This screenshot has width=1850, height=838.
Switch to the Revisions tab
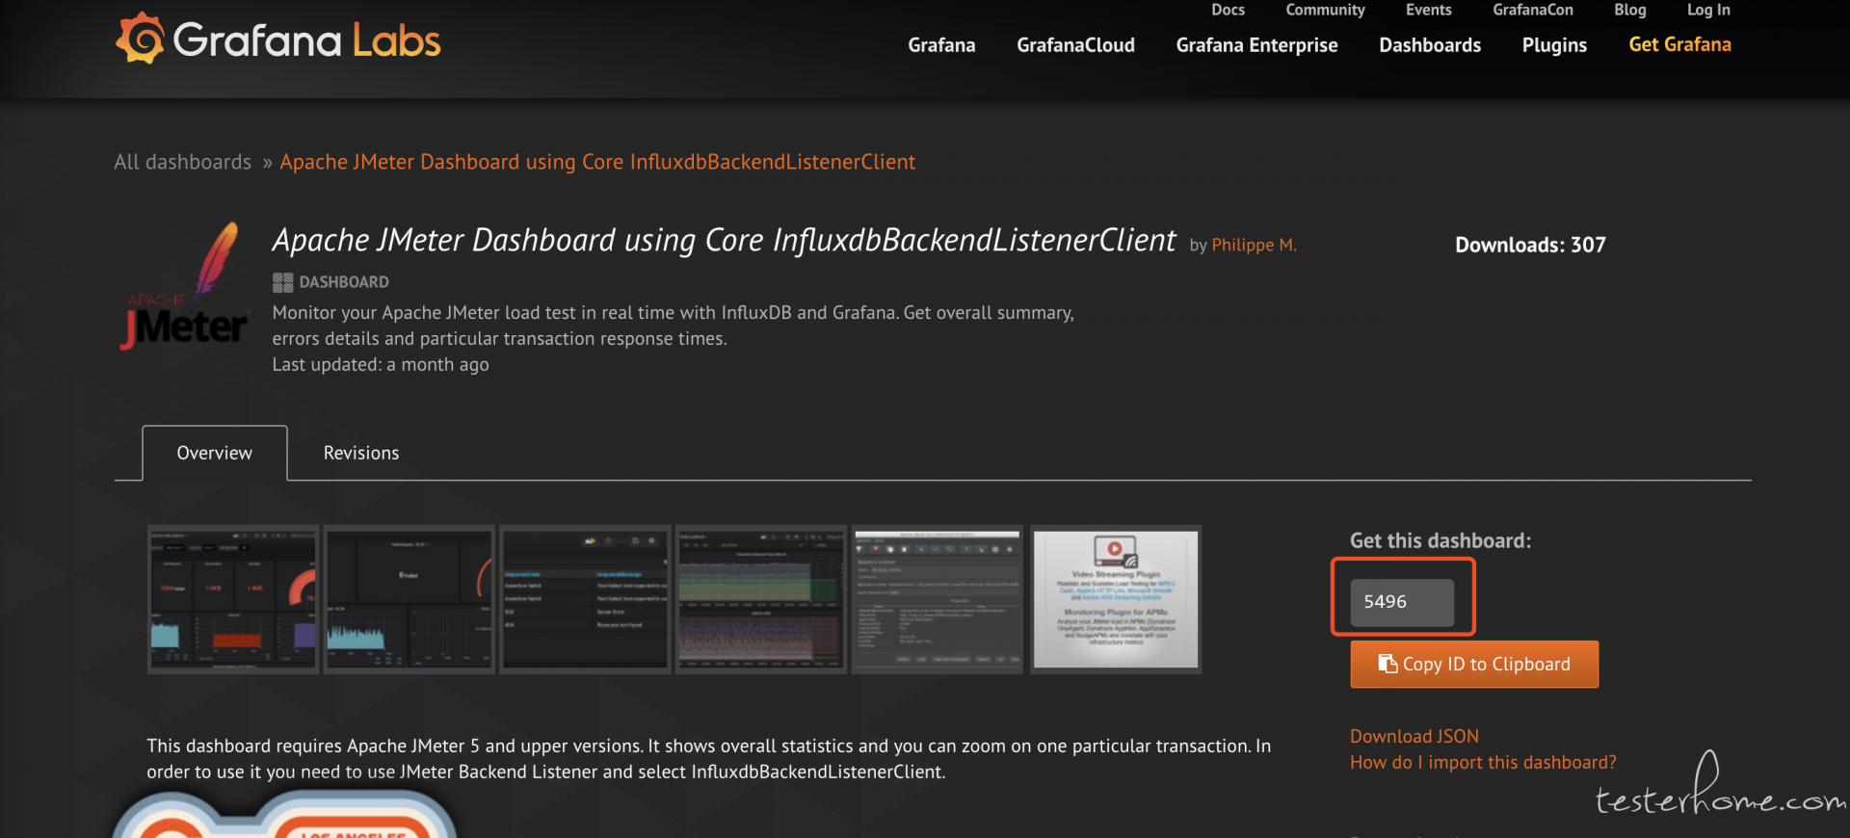click(x=360, y=453)
